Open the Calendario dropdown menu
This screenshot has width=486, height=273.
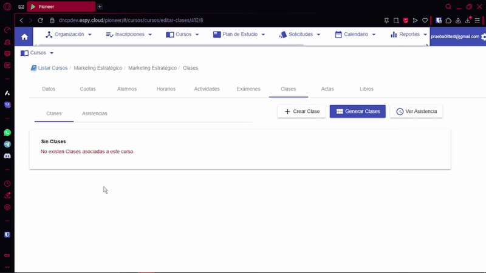pos(355,35)
